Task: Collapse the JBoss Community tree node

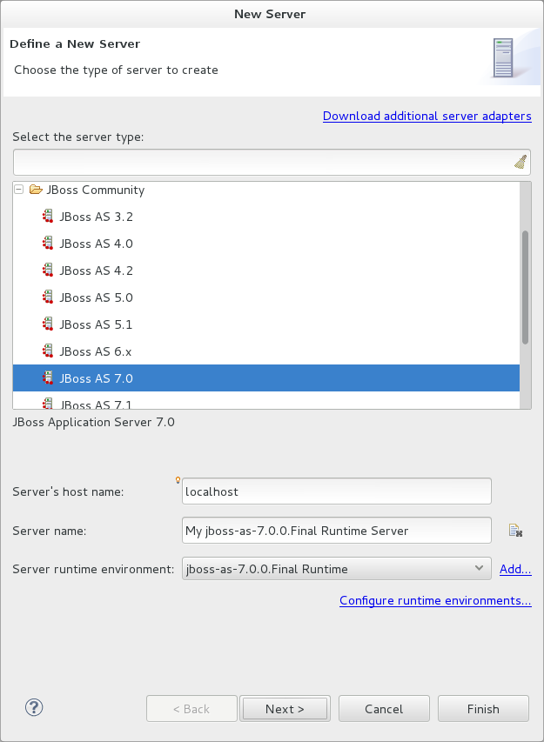Action: point(17,189)
